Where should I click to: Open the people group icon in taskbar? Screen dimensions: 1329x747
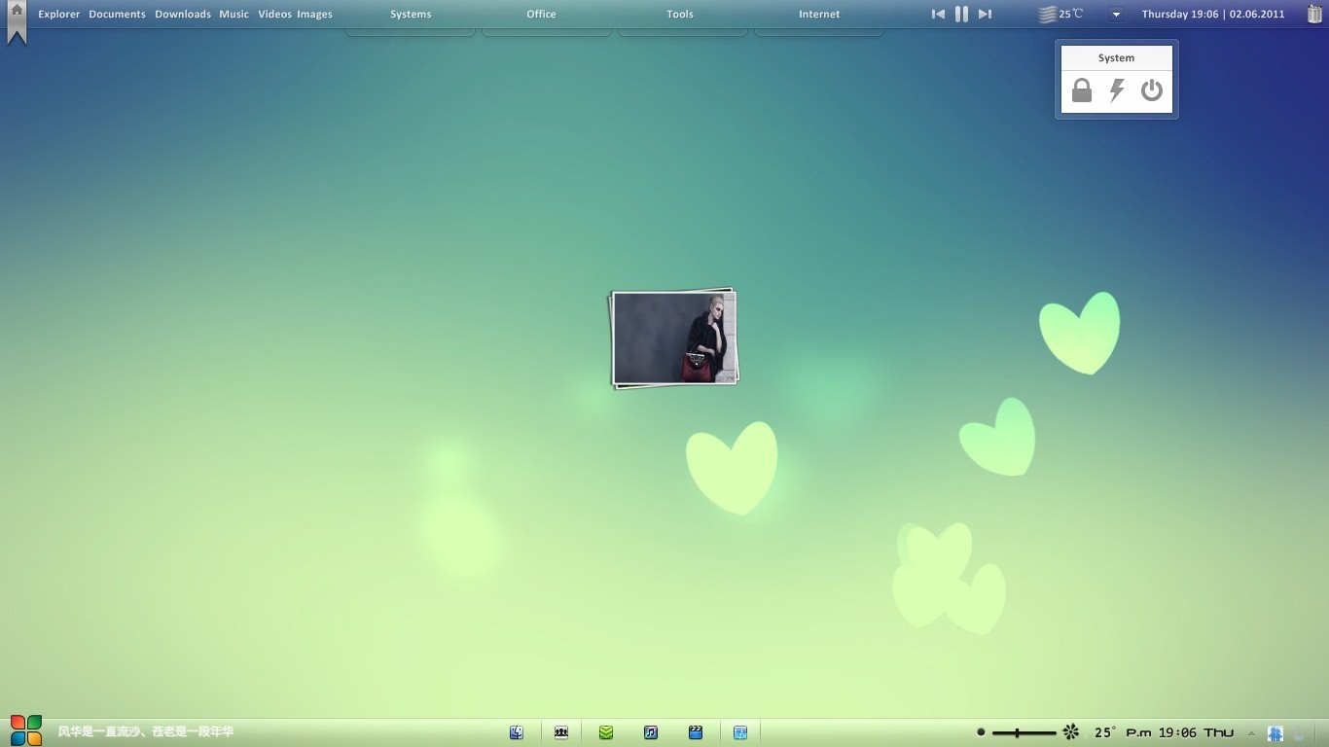tap(561, 732)
